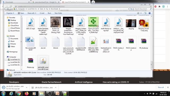Viewport: 170px width, 96px height.
Task: Open new browser tab plus button
Action: (x=93, y=2)
